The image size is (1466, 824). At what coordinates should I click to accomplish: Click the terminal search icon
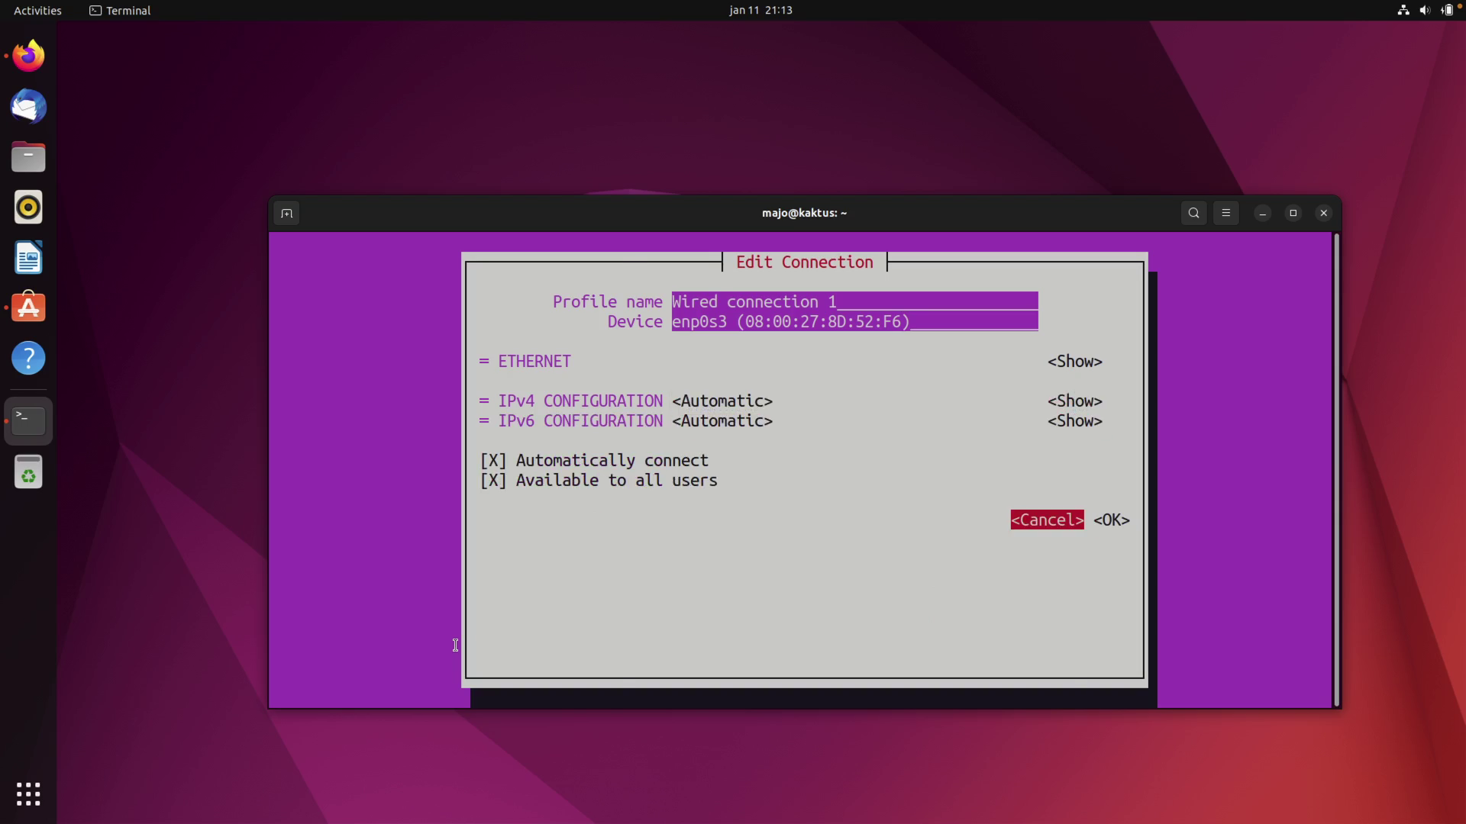tap(1194, 214)
